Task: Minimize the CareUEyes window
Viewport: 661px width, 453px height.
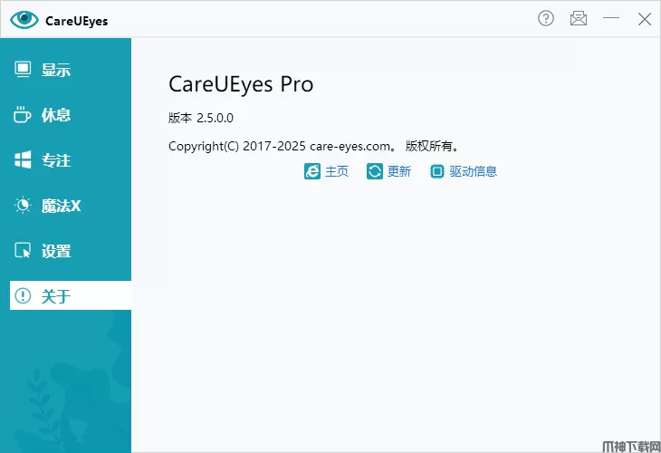Action: [611, 18]
